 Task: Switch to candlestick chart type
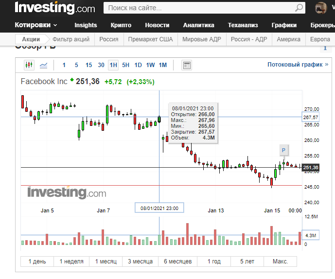(29, 65)
